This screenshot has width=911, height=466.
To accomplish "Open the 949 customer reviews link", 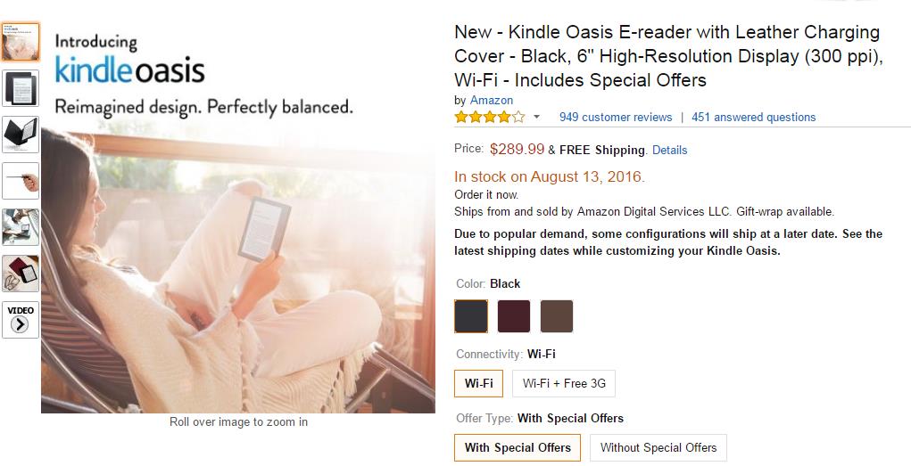I will (616, 117).
